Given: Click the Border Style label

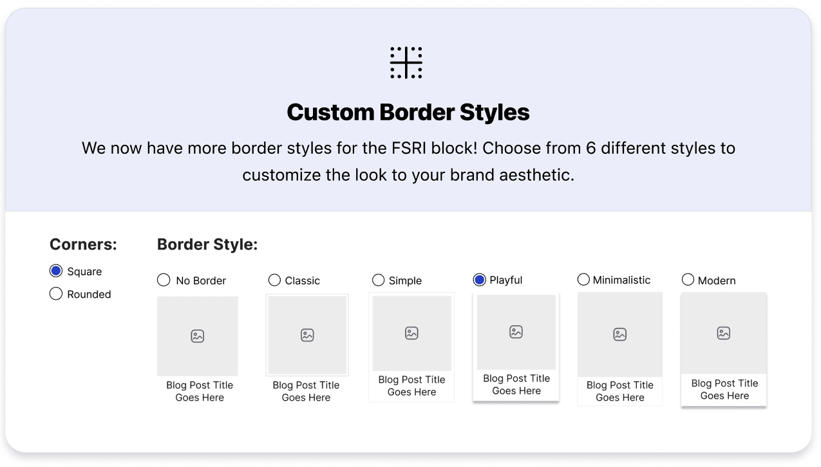Looking at the screenshot, I should [x=207, y=244].
